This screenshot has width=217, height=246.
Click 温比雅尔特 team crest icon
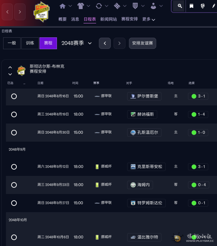coord(133,237)
